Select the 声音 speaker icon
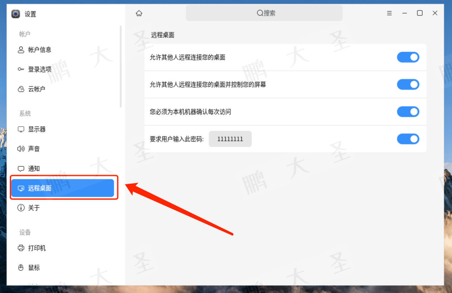Viewport: 452px width, 293px height. coord(21,149)
